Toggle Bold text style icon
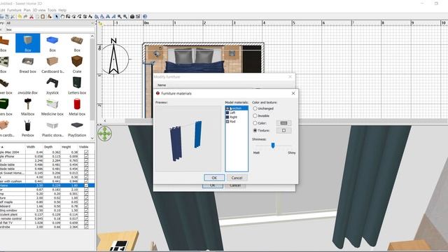Image resolution: width=448 pixels, height=252 pixels. point(108,17)
